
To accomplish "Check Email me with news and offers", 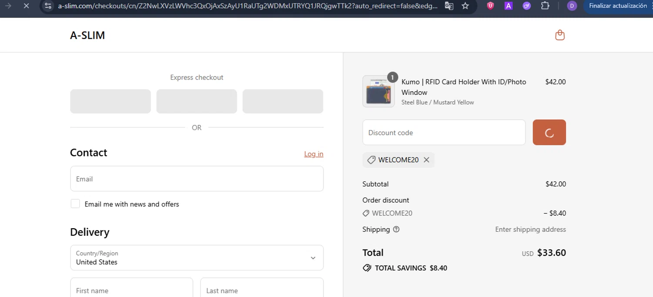I will (x=75, y=204).
